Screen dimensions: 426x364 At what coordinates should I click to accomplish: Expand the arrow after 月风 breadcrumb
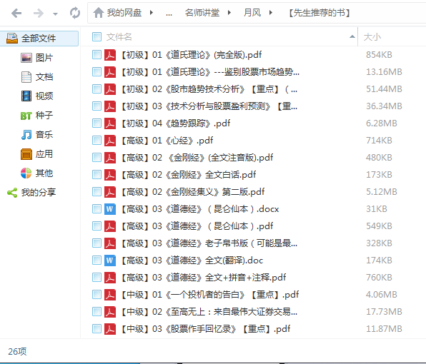tap(271, 13)
